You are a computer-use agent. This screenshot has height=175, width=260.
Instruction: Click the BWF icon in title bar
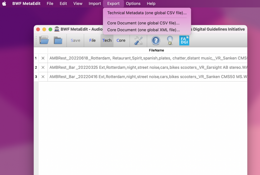point(57,29)
